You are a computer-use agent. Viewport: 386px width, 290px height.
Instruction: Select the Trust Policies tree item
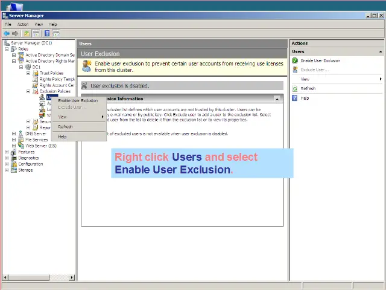coord(51,73)
